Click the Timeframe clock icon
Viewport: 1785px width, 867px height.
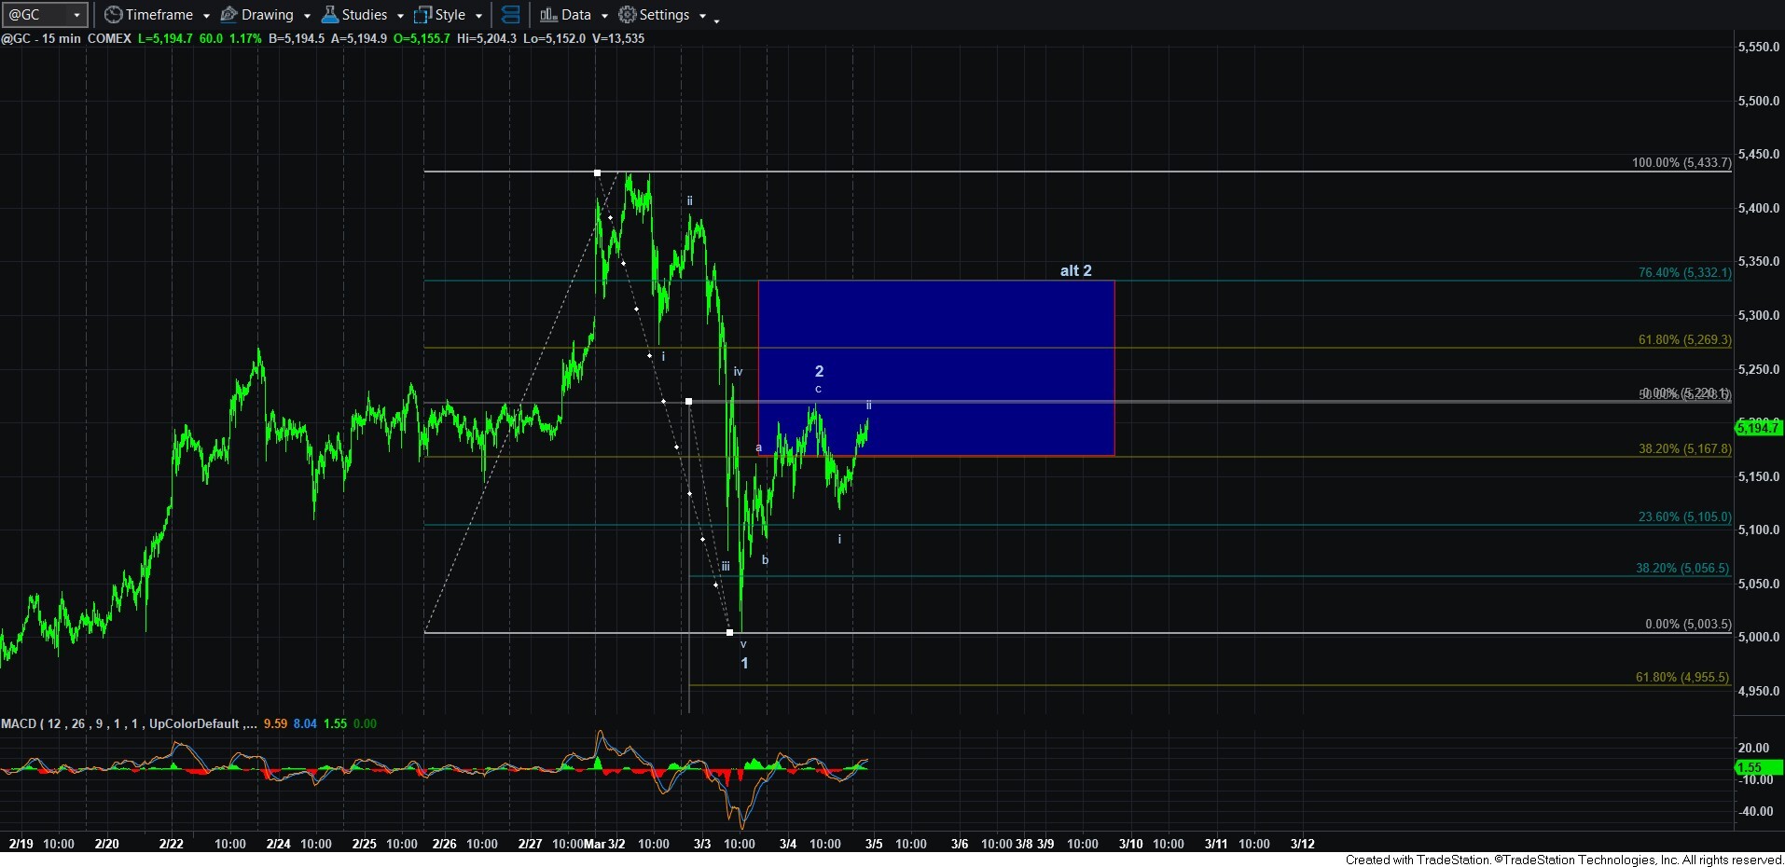tap(114, 15)
